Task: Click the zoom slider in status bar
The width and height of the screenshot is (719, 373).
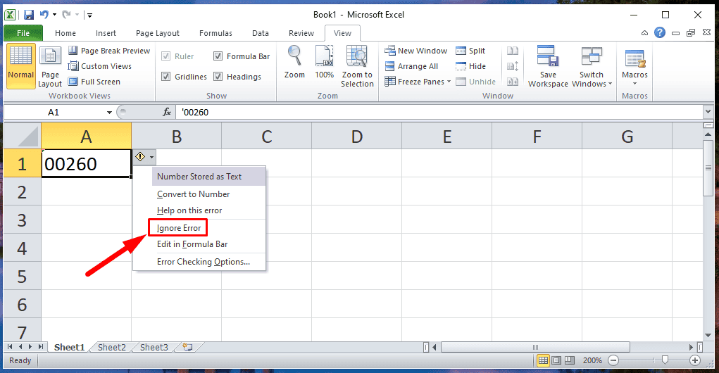Action: pos(653,360)
